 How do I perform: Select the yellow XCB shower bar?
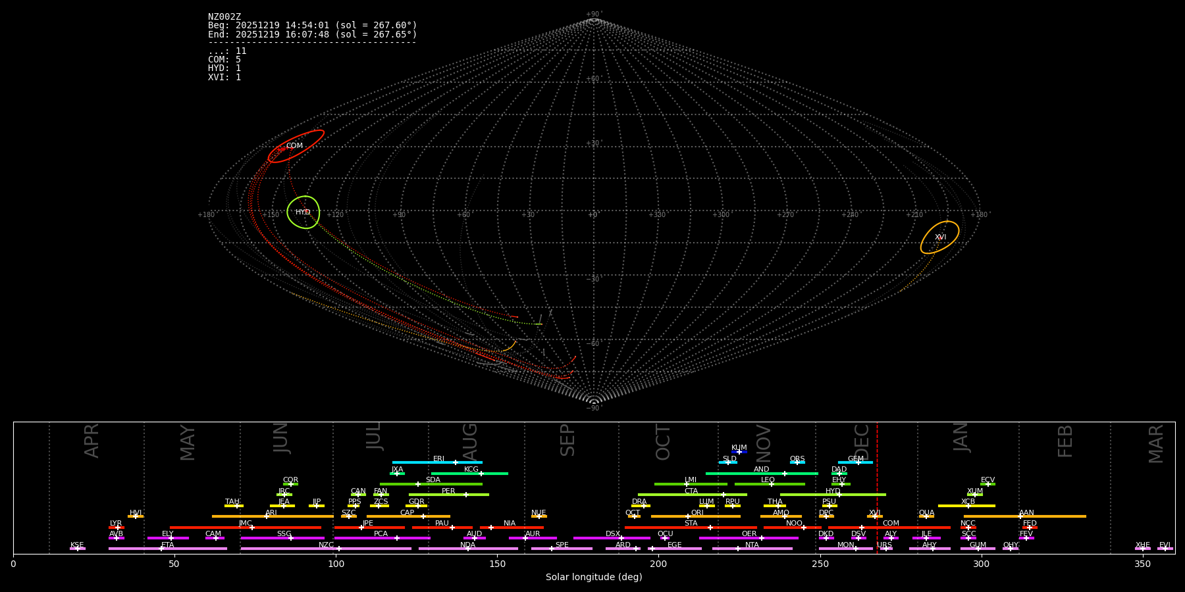click(x=966, y=506)
